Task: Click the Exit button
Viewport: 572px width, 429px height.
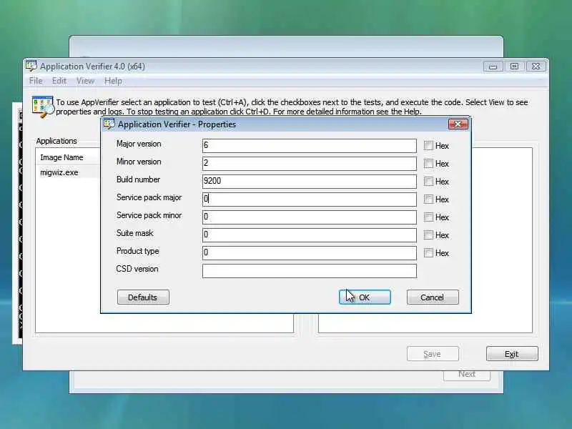Action: pos(512,354)
